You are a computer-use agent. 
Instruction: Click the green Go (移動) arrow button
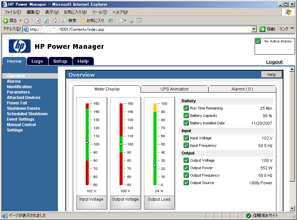click(262, 29)
